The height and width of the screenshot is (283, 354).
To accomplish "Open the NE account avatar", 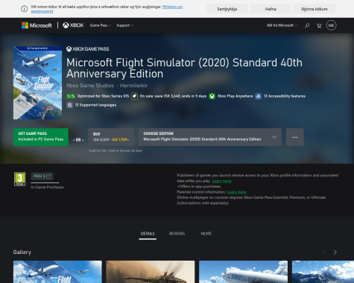I will [x=331, y=25].
